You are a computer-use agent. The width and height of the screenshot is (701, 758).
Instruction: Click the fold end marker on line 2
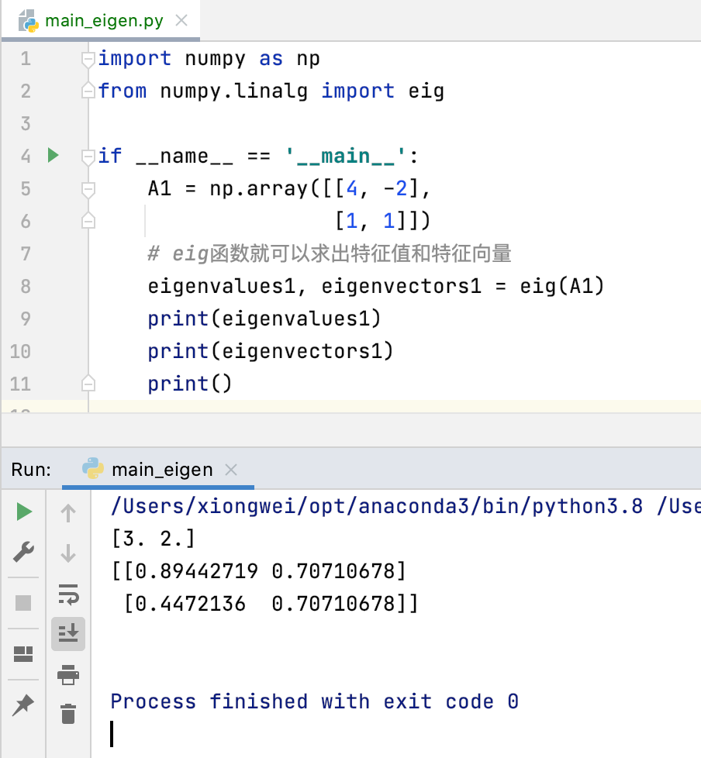pyautogui.click(x=88, y=91)
